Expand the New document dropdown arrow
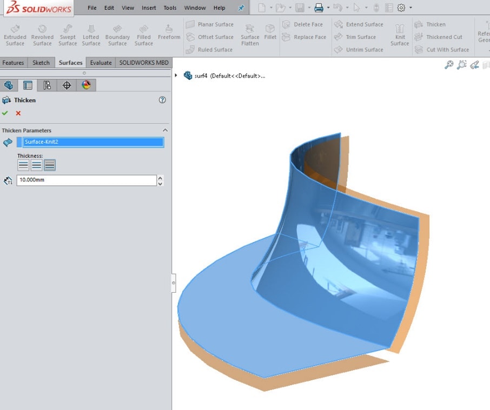 [271, 8]
